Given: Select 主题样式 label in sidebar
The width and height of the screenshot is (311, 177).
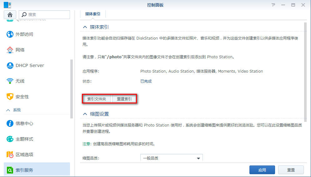Looking at the screenshot, I should (x=24, y=139).
